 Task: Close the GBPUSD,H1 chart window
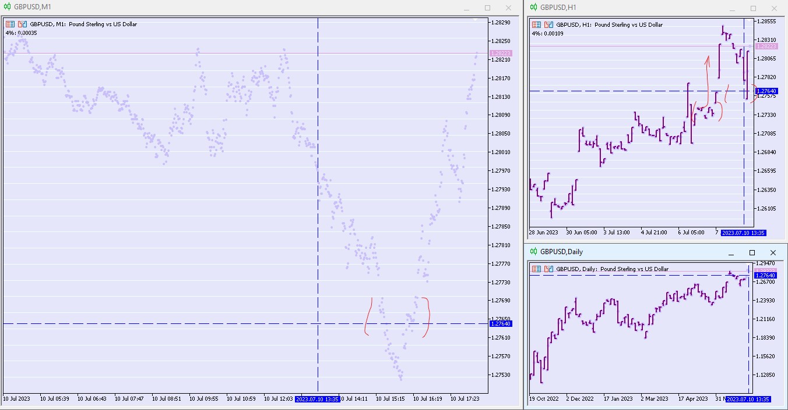click(x=773, y=8)
